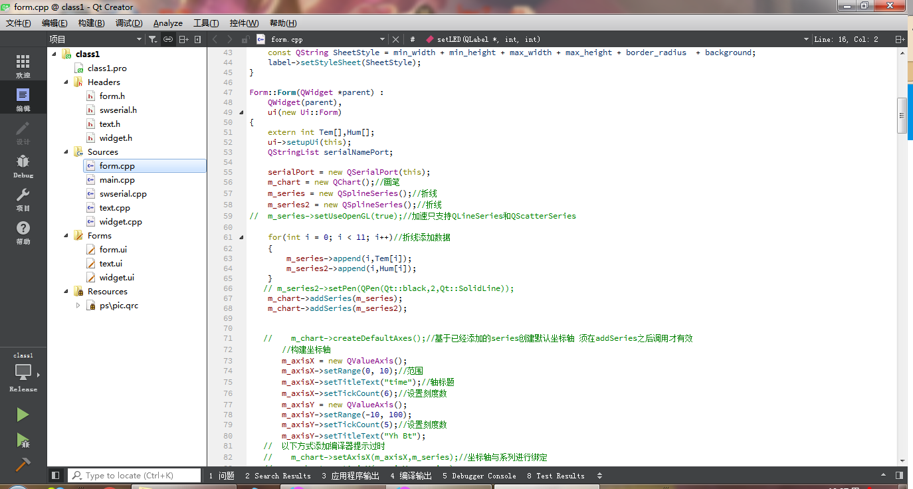Start debugging with the bug-arrow button
The image size is (913, 489).
point(23,440)
